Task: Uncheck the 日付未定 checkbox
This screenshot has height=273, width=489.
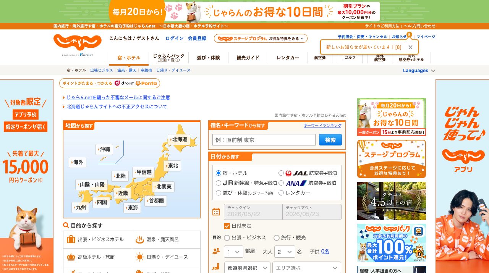Action: tap(227, 226)
